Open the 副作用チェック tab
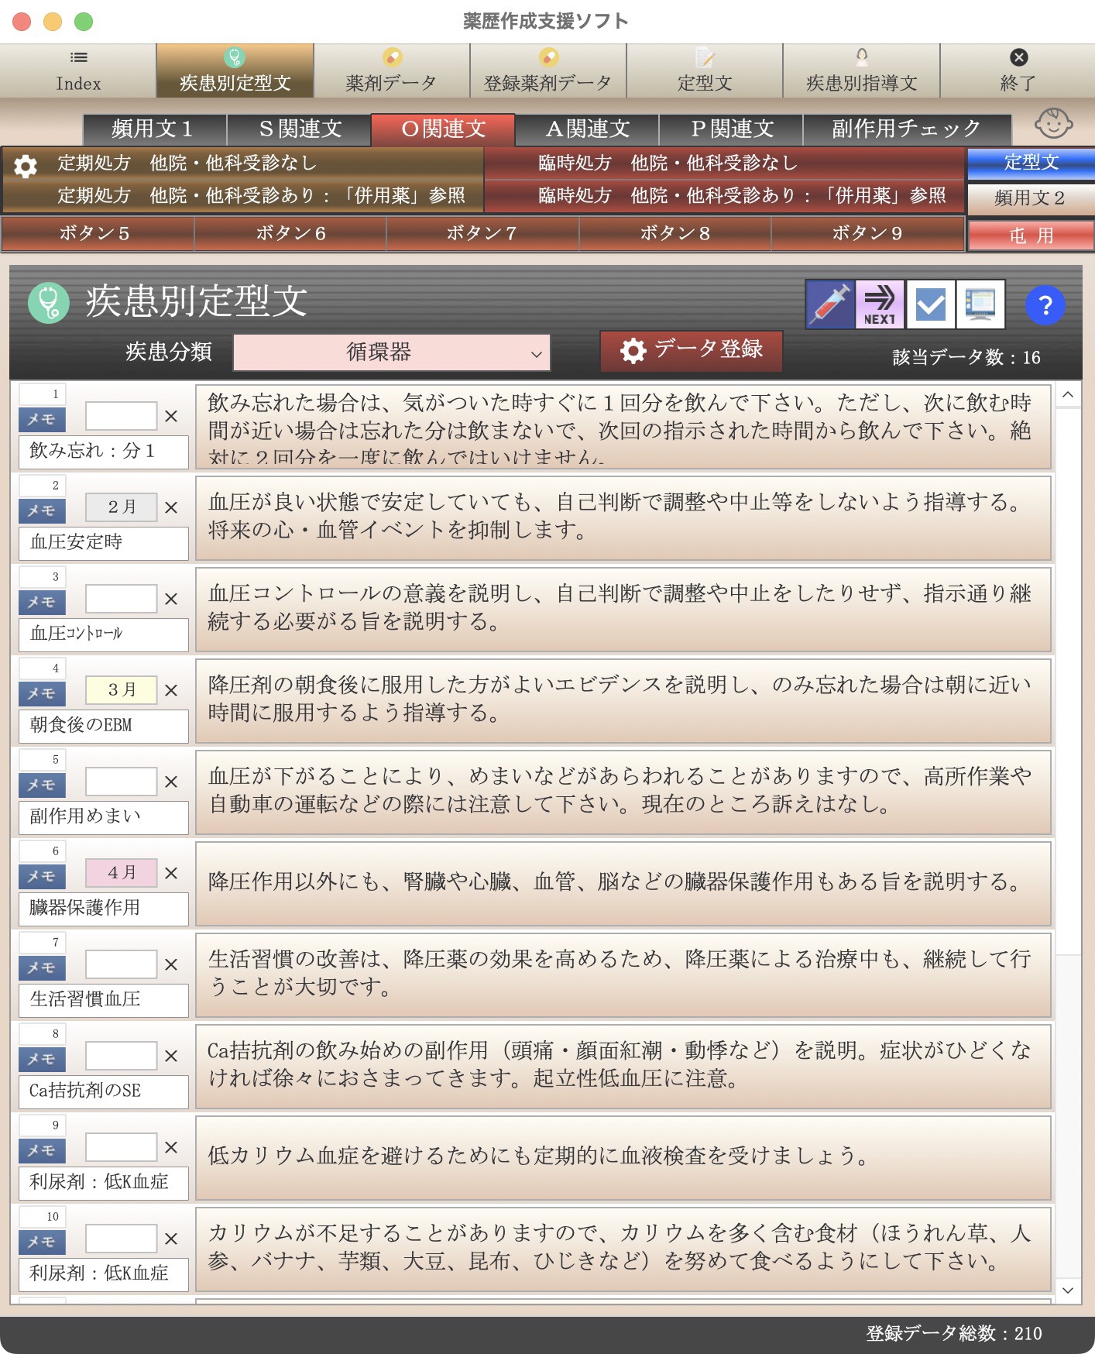This screenshot has height=1354, width=1095. (x=907, y=129)
